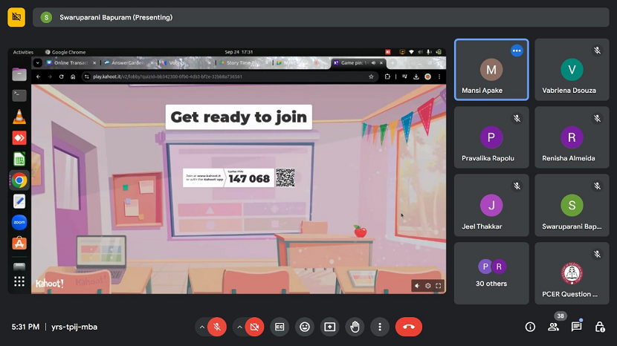Image resolution: width=617 pixels, height=346 pixels.
Task: Unmute the microphone in the call bar
Action: tap(217, 327)
